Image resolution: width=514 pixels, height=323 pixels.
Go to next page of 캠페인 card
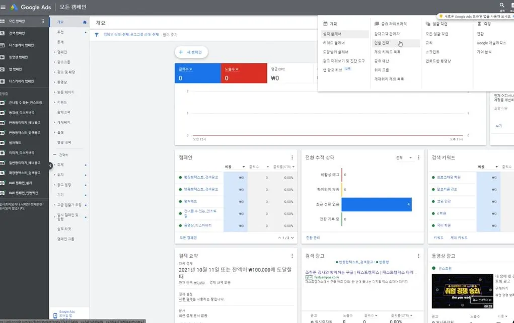pos(292,238)
